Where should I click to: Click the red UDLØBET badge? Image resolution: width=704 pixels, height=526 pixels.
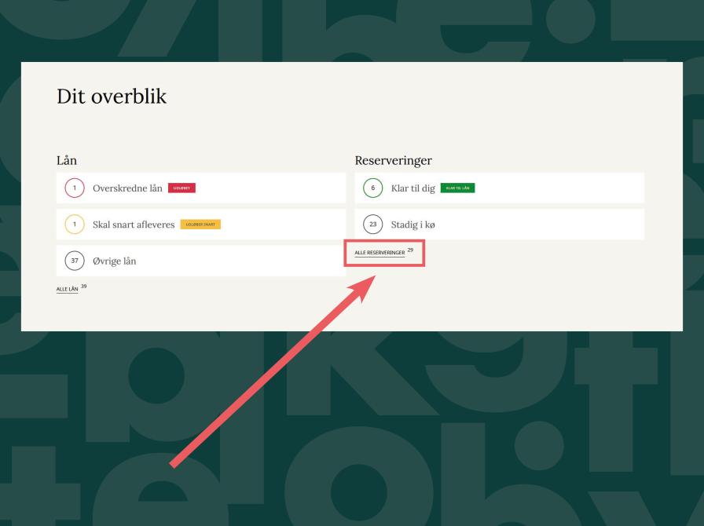181,188
